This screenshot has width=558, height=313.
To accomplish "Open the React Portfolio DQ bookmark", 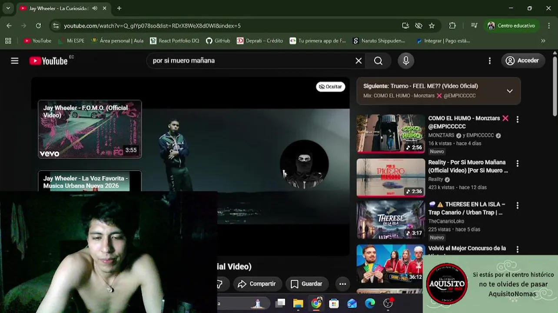I will point(174,41).
